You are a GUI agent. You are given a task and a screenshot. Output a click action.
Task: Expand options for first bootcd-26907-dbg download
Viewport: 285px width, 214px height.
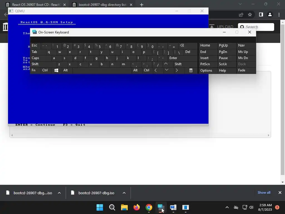click(59, 193)
